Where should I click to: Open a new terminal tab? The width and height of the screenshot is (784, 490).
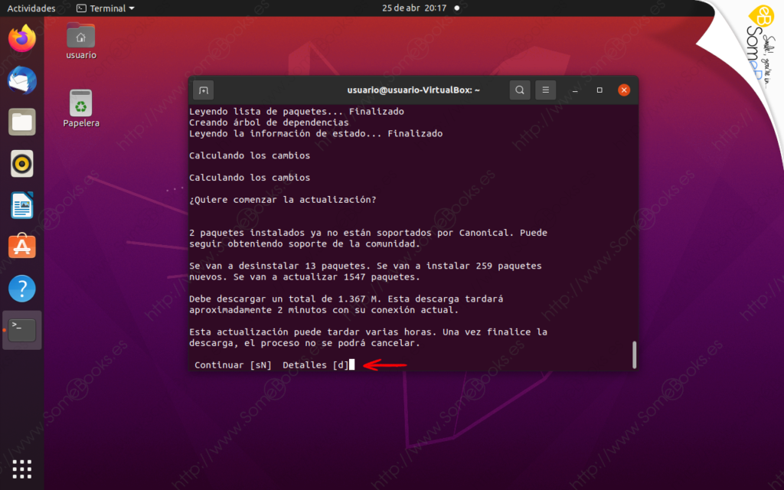pos(203,90)
